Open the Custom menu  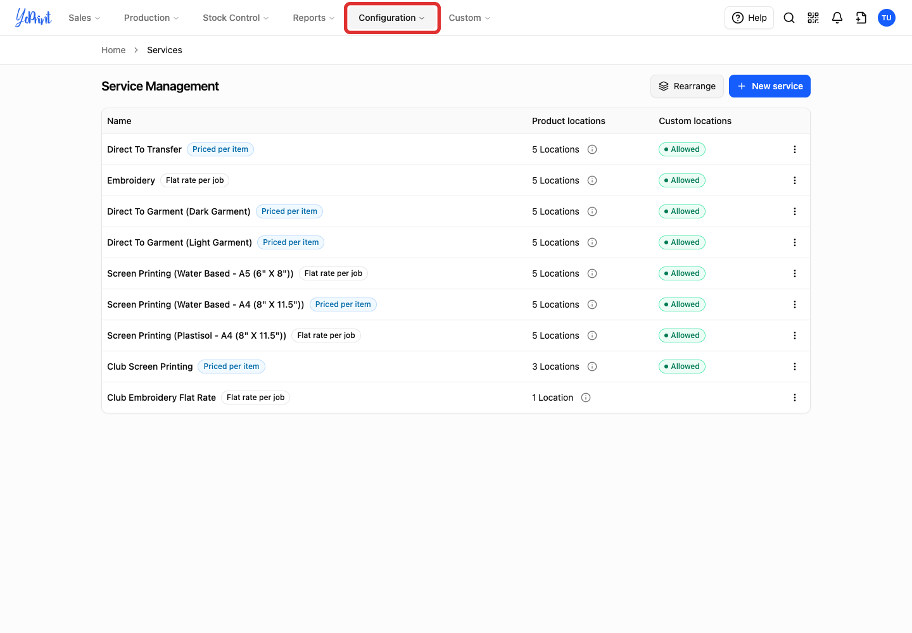pyautogui.click(x=469, y=18)
